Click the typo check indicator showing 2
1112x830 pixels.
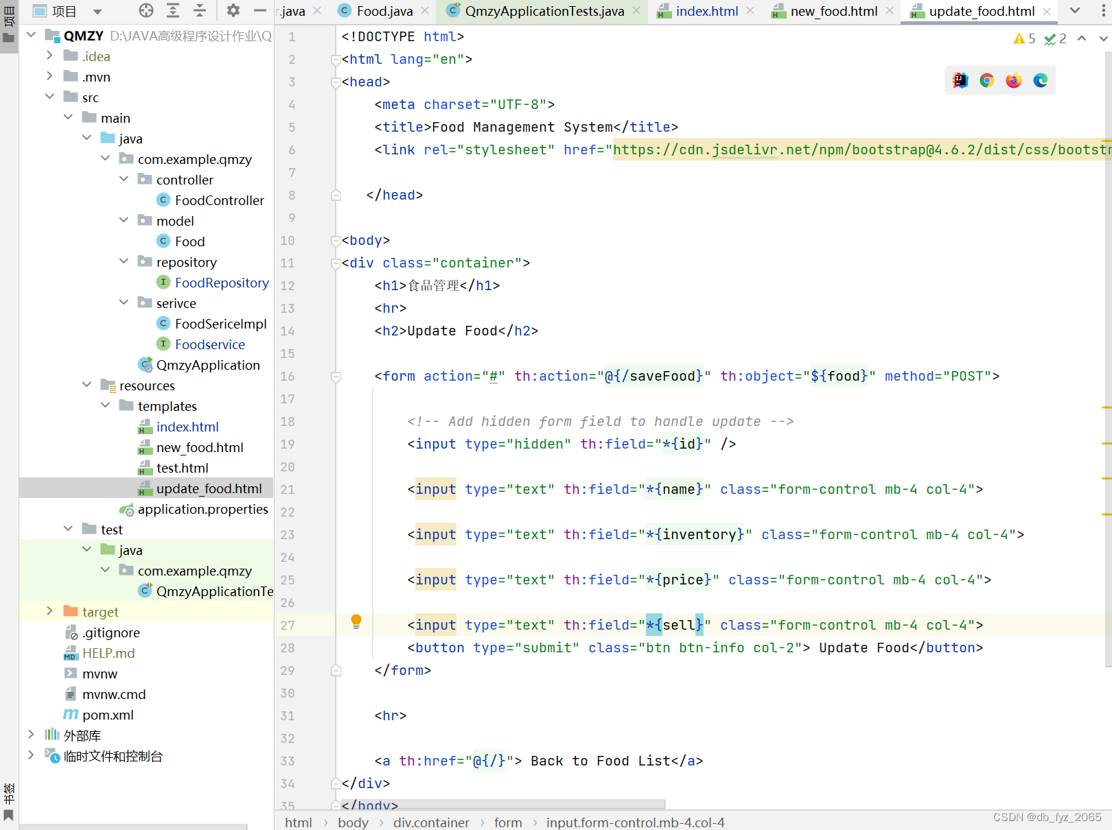point(1056,39)
